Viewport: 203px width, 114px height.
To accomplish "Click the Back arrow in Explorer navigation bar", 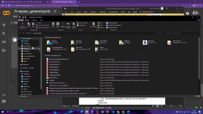I will (20, 33).
